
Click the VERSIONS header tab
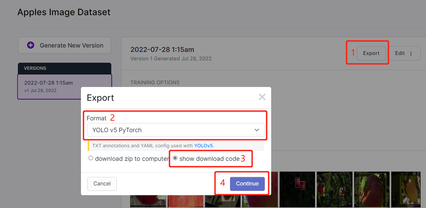pos(64,68)
